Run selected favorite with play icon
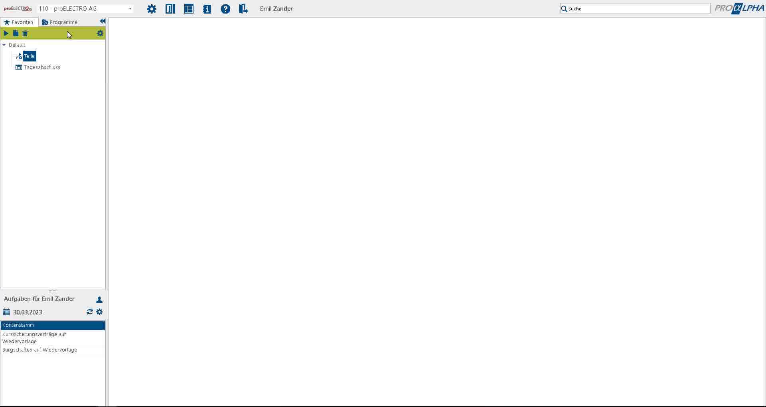 pos(6,33)
